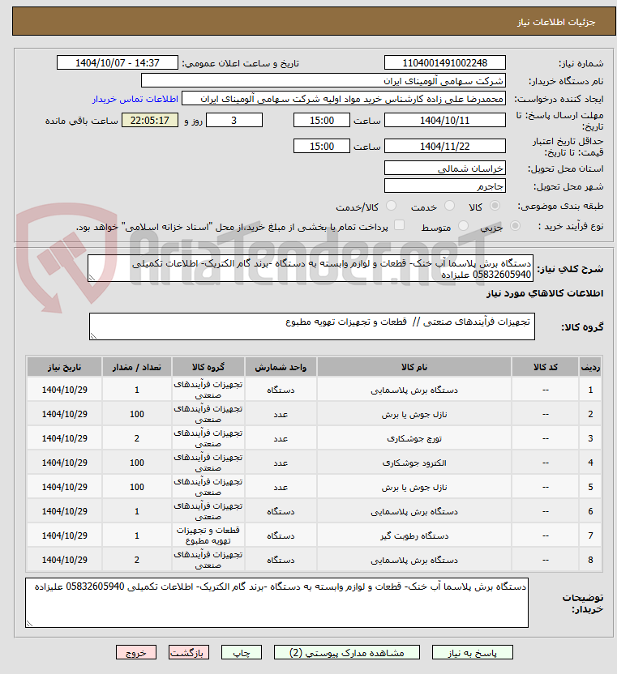The width and height of the screenshot is (617, 674).
Task: Click the توضیحات خریدار text area
Action: [x=276, y=603]
